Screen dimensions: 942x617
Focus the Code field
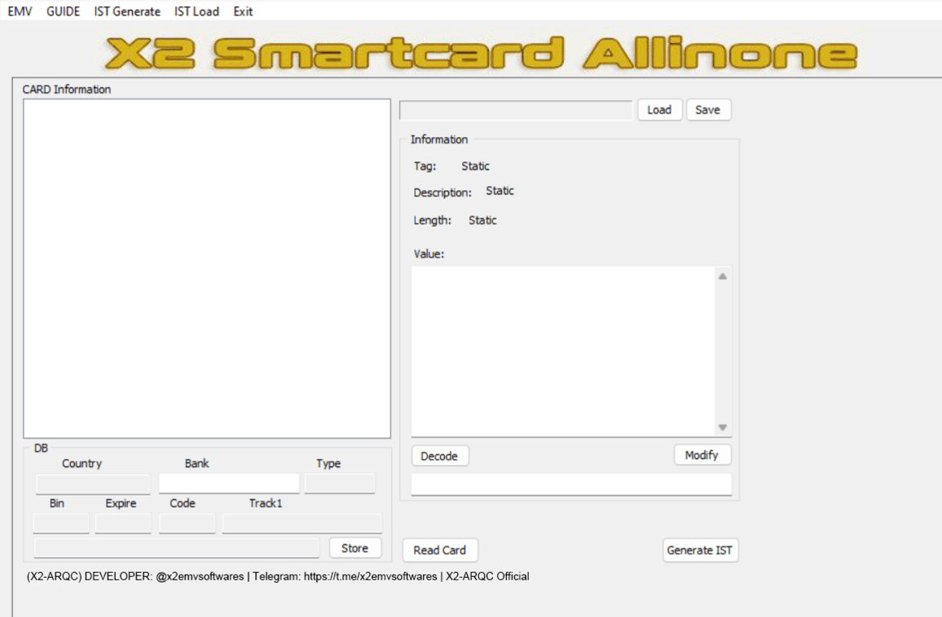pos(187,523)
